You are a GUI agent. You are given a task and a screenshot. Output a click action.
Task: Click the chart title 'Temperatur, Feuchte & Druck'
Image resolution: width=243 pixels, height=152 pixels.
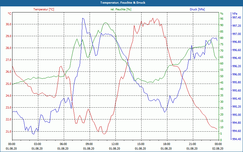123,3
